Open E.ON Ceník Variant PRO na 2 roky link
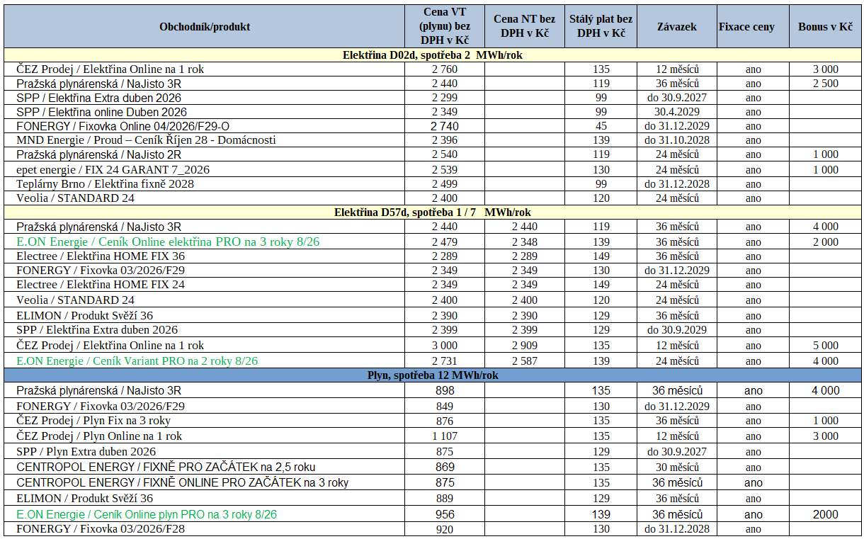The width and height of the screenshot is (864, 539). 137,361
